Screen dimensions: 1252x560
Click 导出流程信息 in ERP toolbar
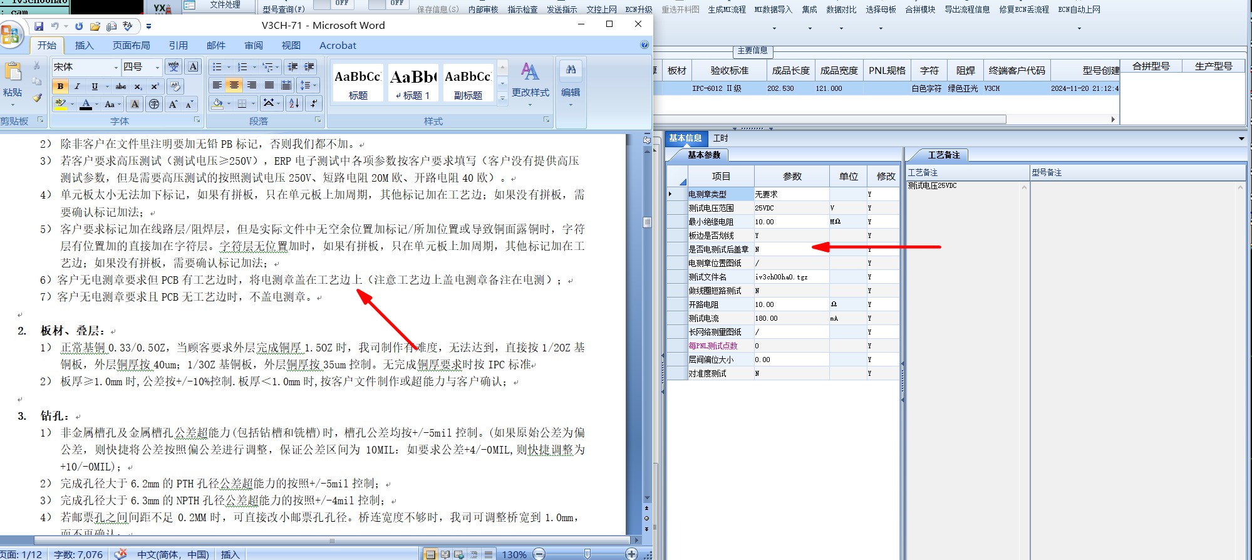967,9
